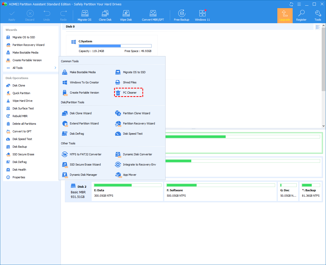Open the Tools wrench icon

tap(318, 16)
